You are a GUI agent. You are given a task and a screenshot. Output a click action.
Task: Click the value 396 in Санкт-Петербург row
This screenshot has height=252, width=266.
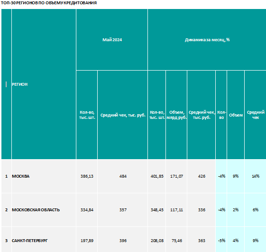pyautogui.click(x=123, y=241)
